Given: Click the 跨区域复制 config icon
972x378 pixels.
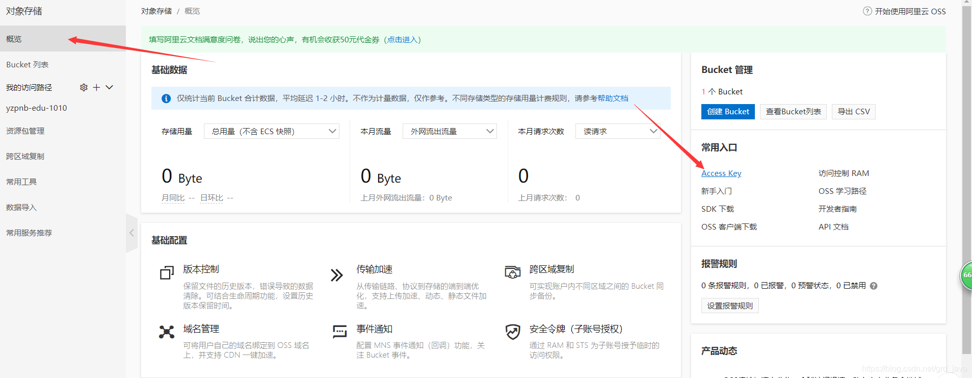Looking at the screenshot, I should [x=512, y=272].
